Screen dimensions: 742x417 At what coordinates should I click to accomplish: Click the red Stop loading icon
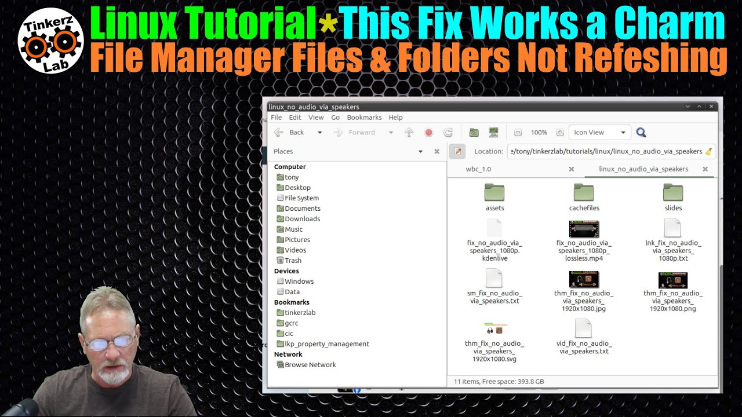tap(429, 133)
